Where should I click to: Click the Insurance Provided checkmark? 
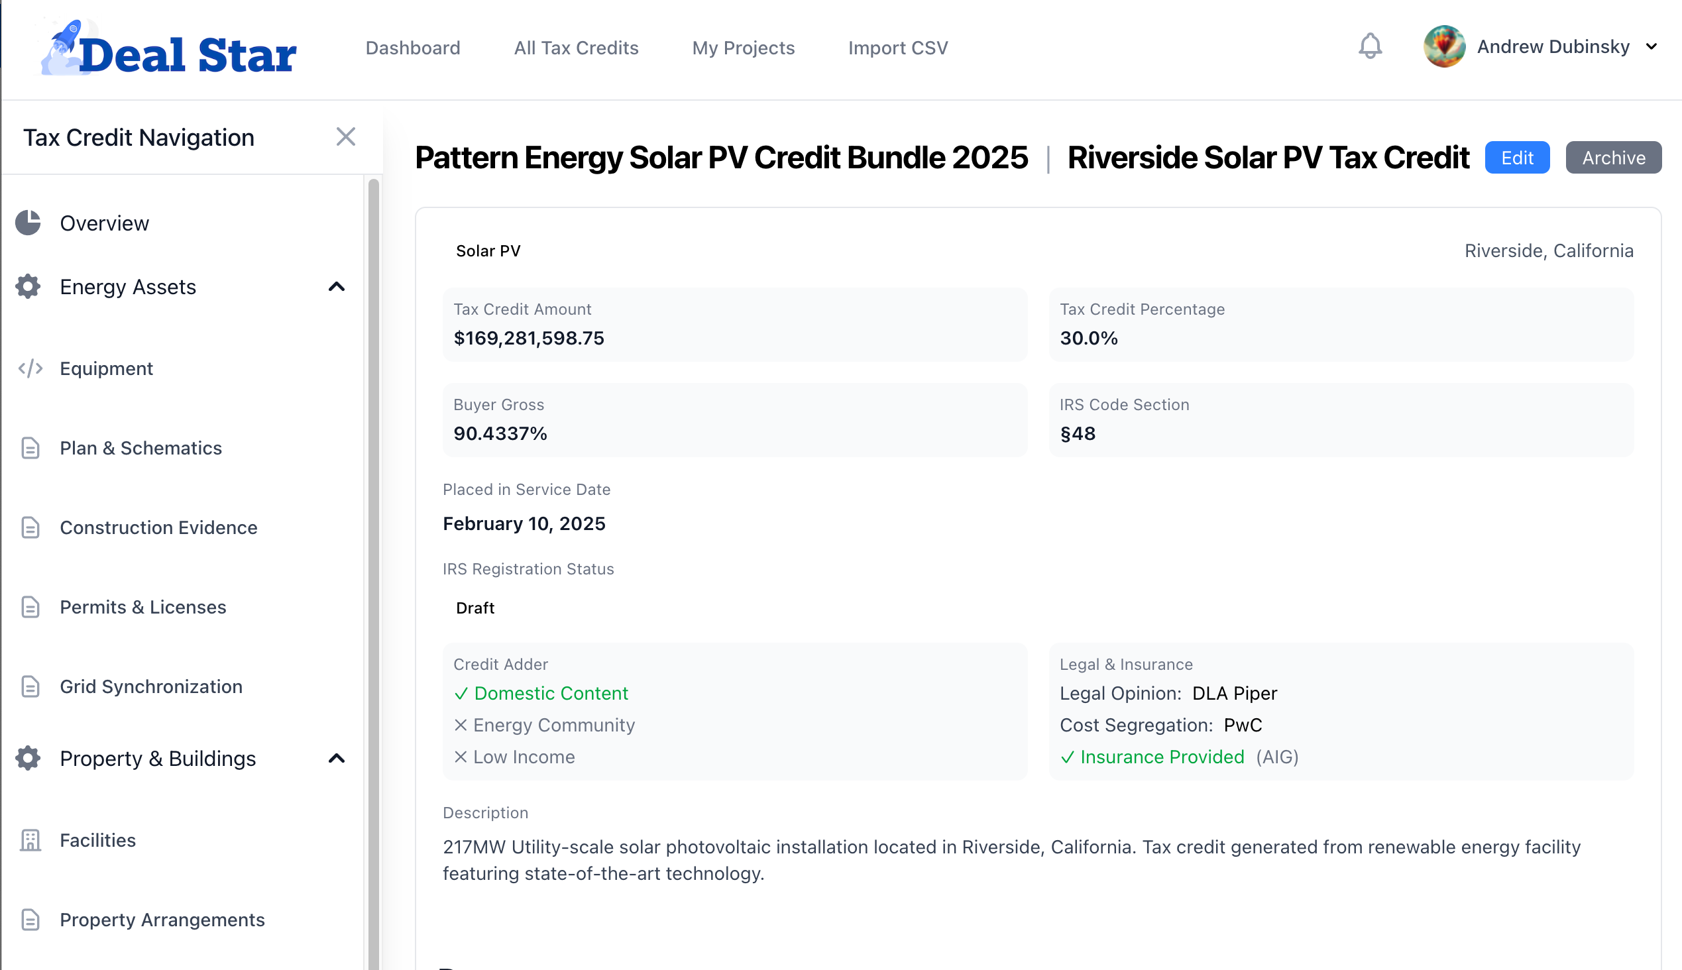1067,757
